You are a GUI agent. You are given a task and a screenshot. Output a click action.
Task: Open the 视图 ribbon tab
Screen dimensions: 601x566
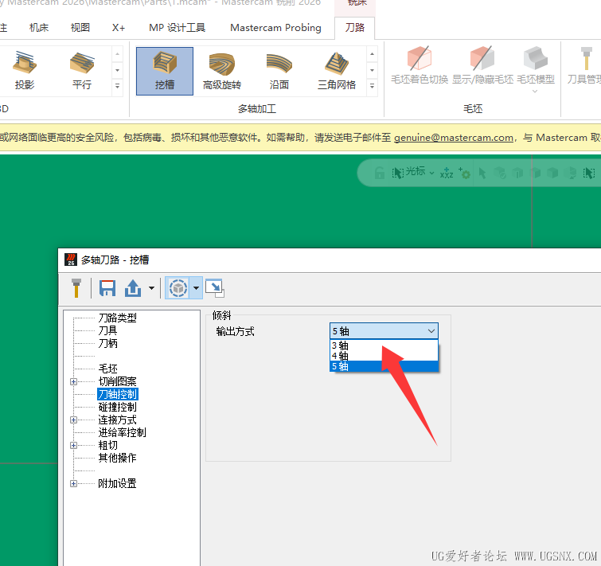(x=80, y=28)
